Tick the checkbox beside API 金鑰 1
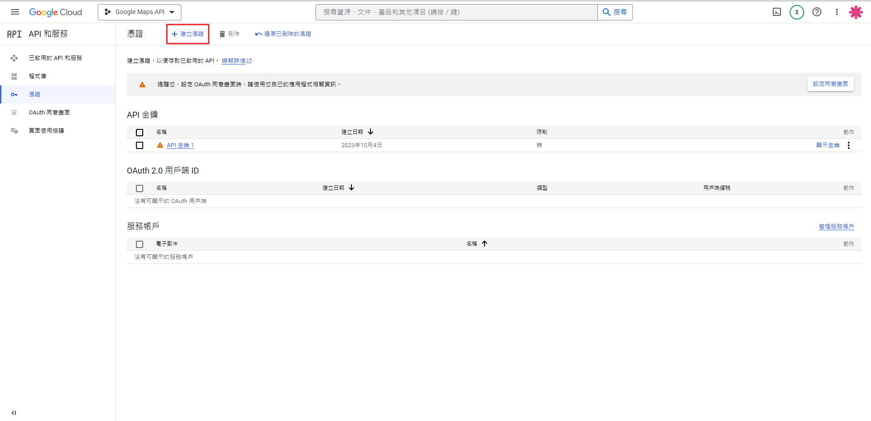The width and height of the screenshot is (871, 421). click(140, 145)
